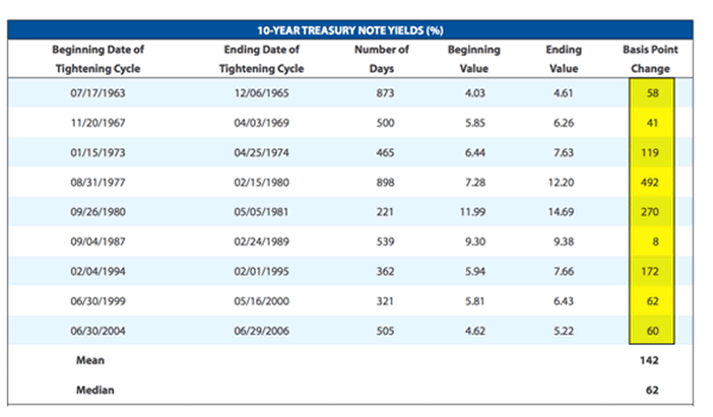Click the 07/17/1963 beginning date cell
Image resolution: width=713 pixels, height=417 pixels.
[x=96, y=92]
